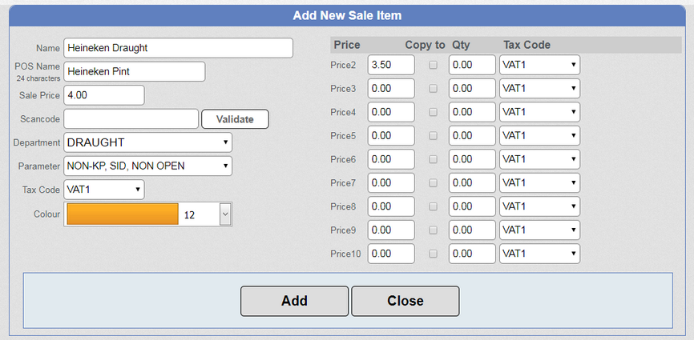694x340 pixels.
Task: Open the Parameter dropdown
Action: (x=147, y=166)
